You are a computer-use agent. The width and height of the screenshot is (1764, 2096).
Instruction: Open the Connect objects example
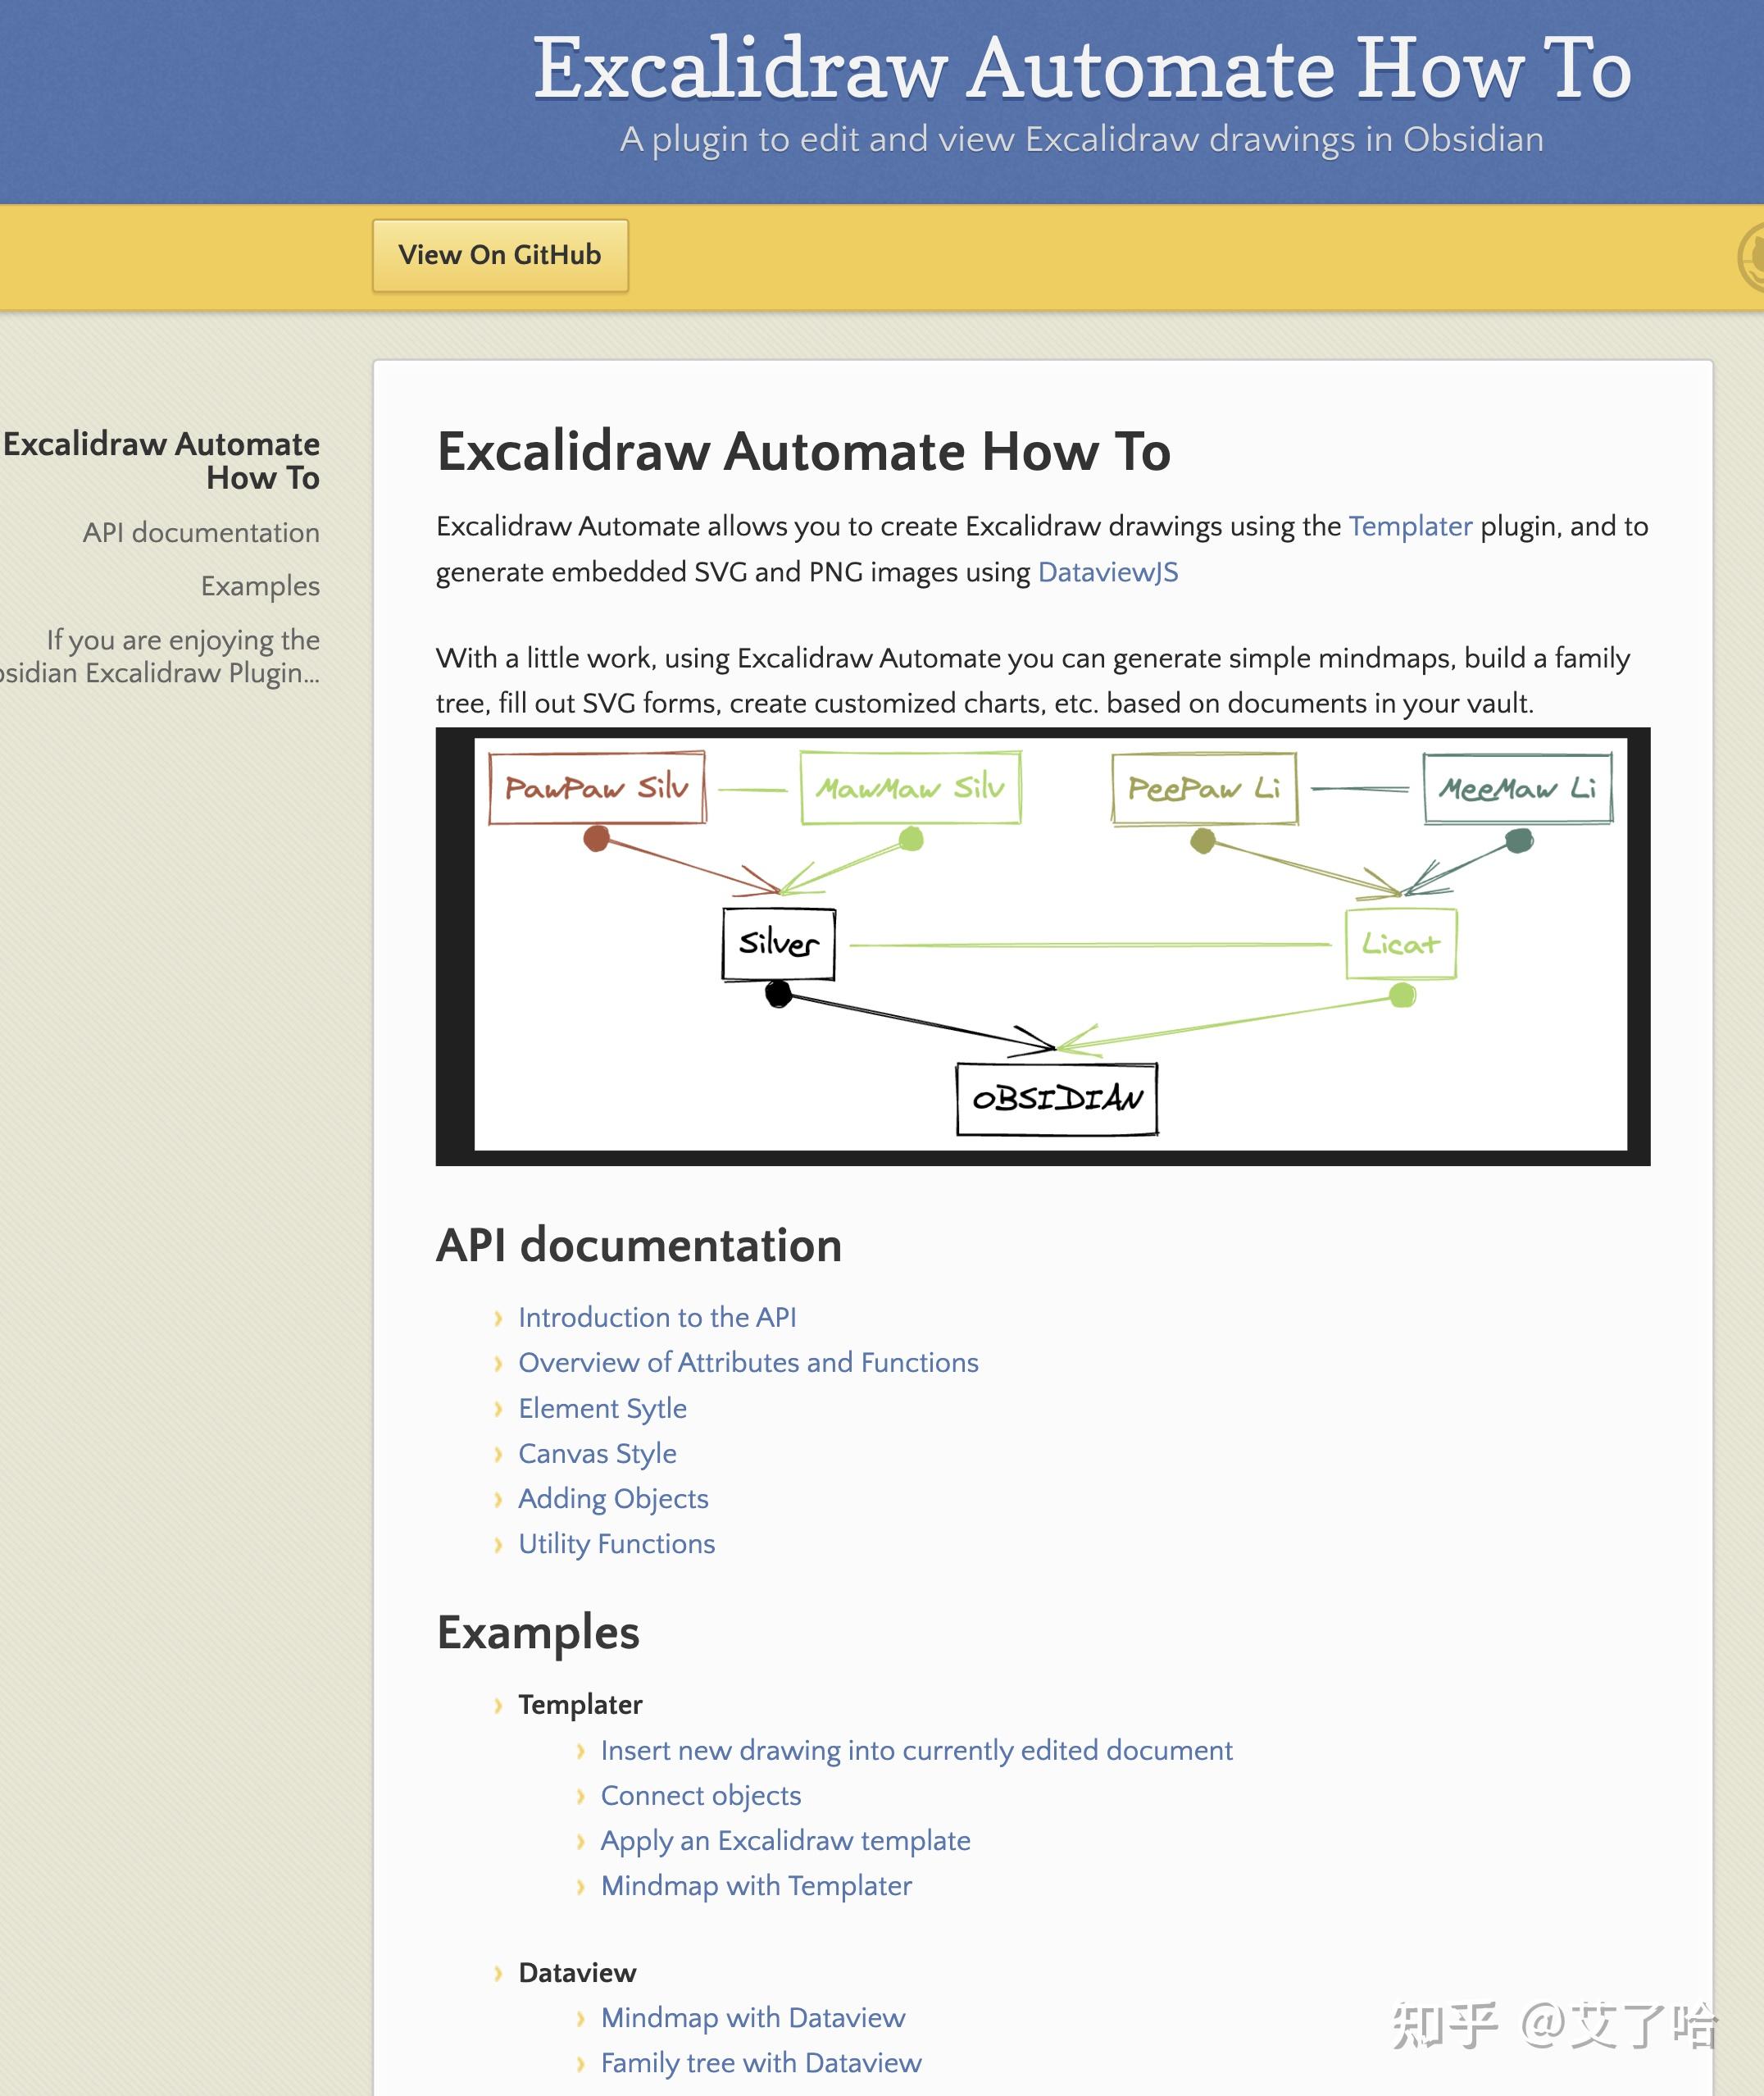point(700,1796)
